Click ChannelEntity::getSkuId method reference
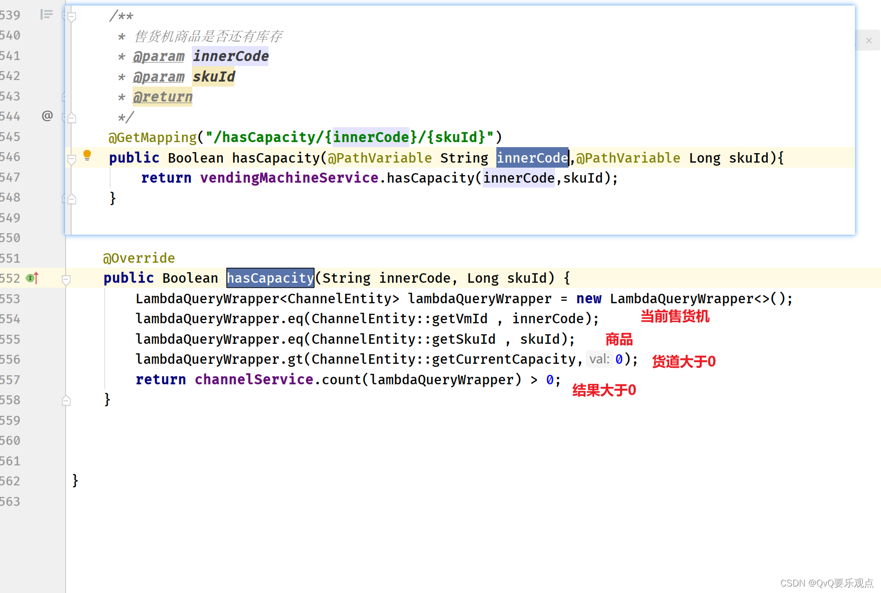The image size is (881, 593). point(403,339)
